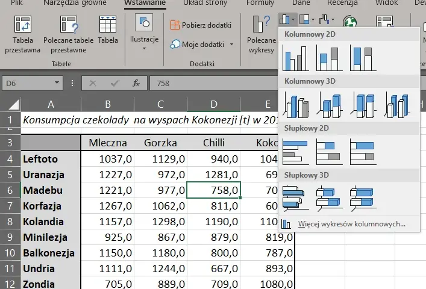Click cell with value 1080,0
This screenshot has width=426, height=289.
268,284
